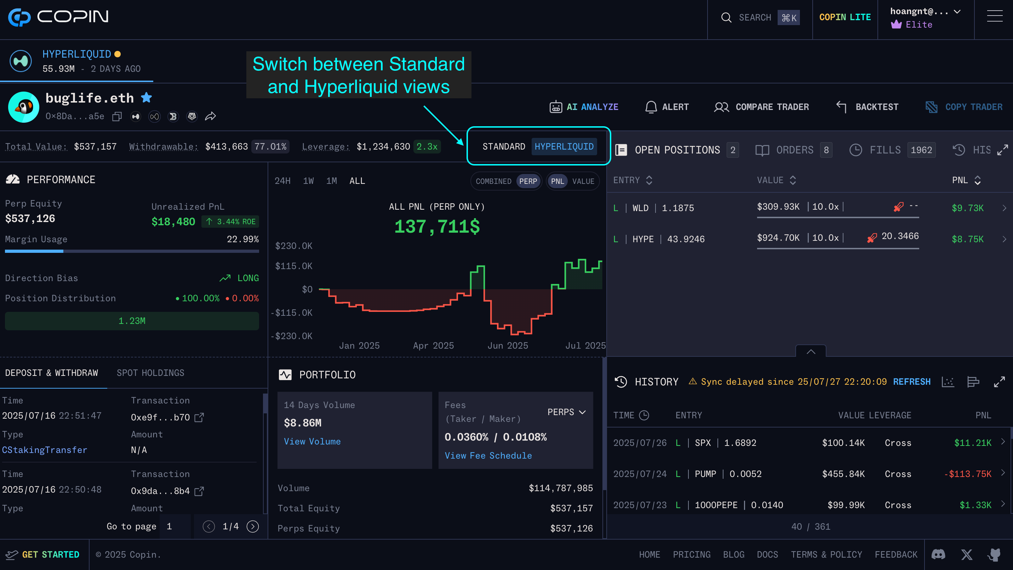Switch to the STANDARD view
Screen dimensions: 1013x570
coord(503,146)
